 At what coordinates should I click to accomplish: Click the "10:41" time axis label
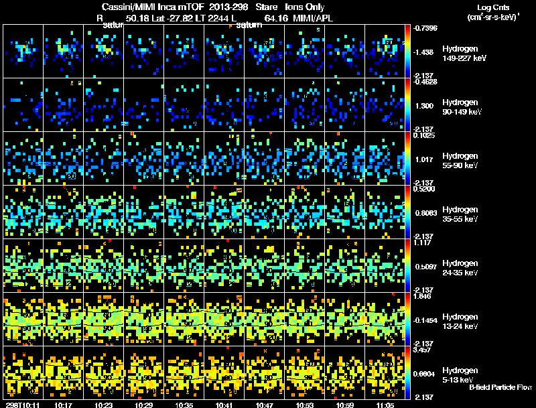224,405
